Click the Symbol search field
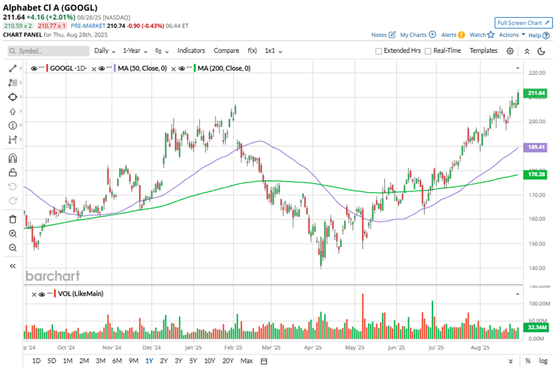 tap(48, 51)
